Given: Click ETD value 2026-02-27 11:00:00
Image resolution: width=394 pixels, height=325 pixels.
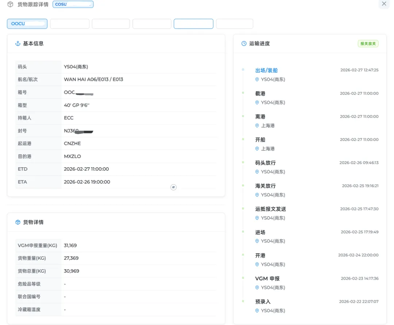Looking at the screenshot, I should 86,169.
